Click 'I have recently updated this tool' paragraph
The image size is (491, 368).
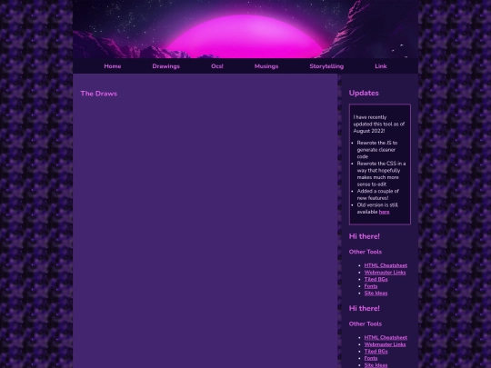click(x=379, y=124)
